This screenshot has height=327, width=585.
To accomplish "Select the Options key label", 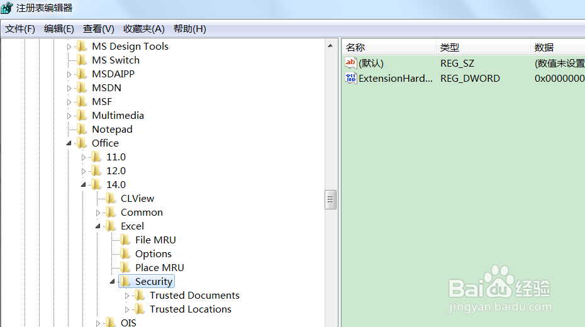I will [153, 254].
